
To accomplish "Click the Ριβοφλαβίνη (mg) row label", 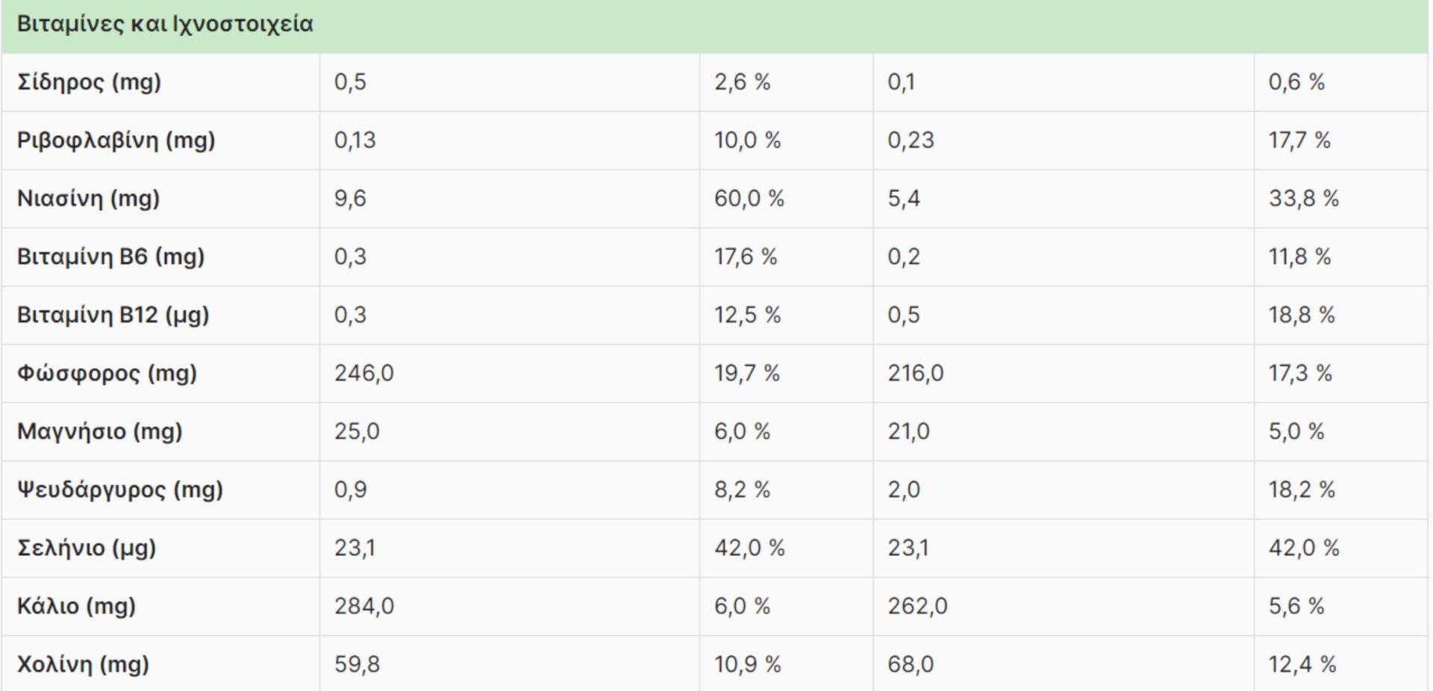I will coord(116,140).
